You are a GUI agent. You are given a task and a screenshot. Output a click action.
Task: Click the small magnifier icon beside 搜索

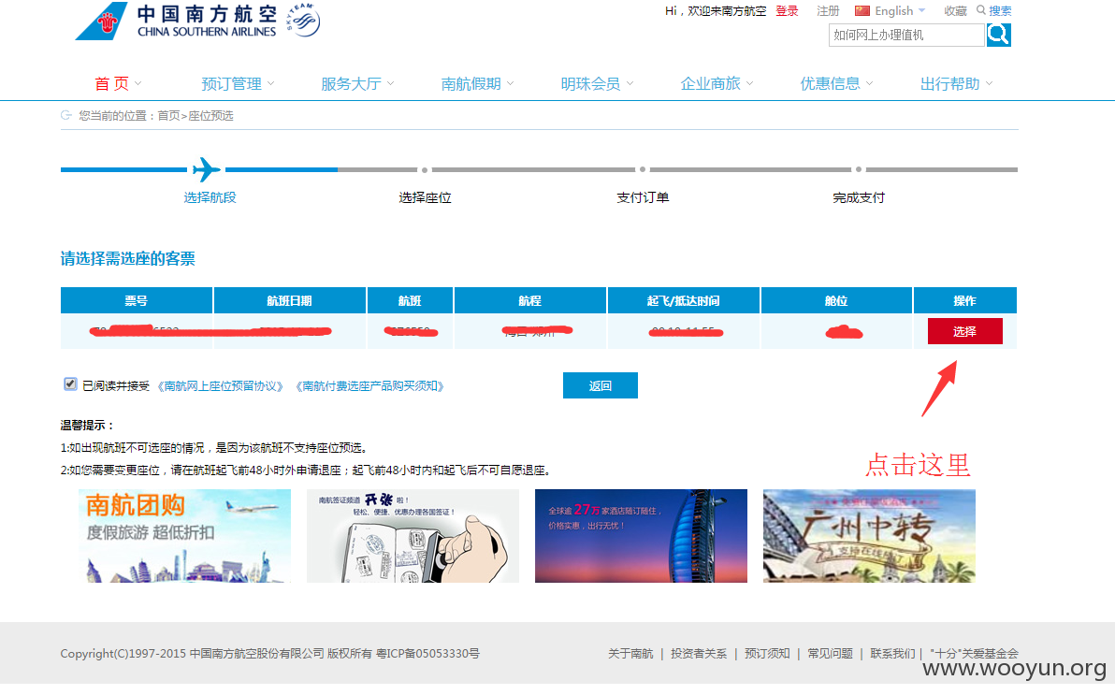980,10
